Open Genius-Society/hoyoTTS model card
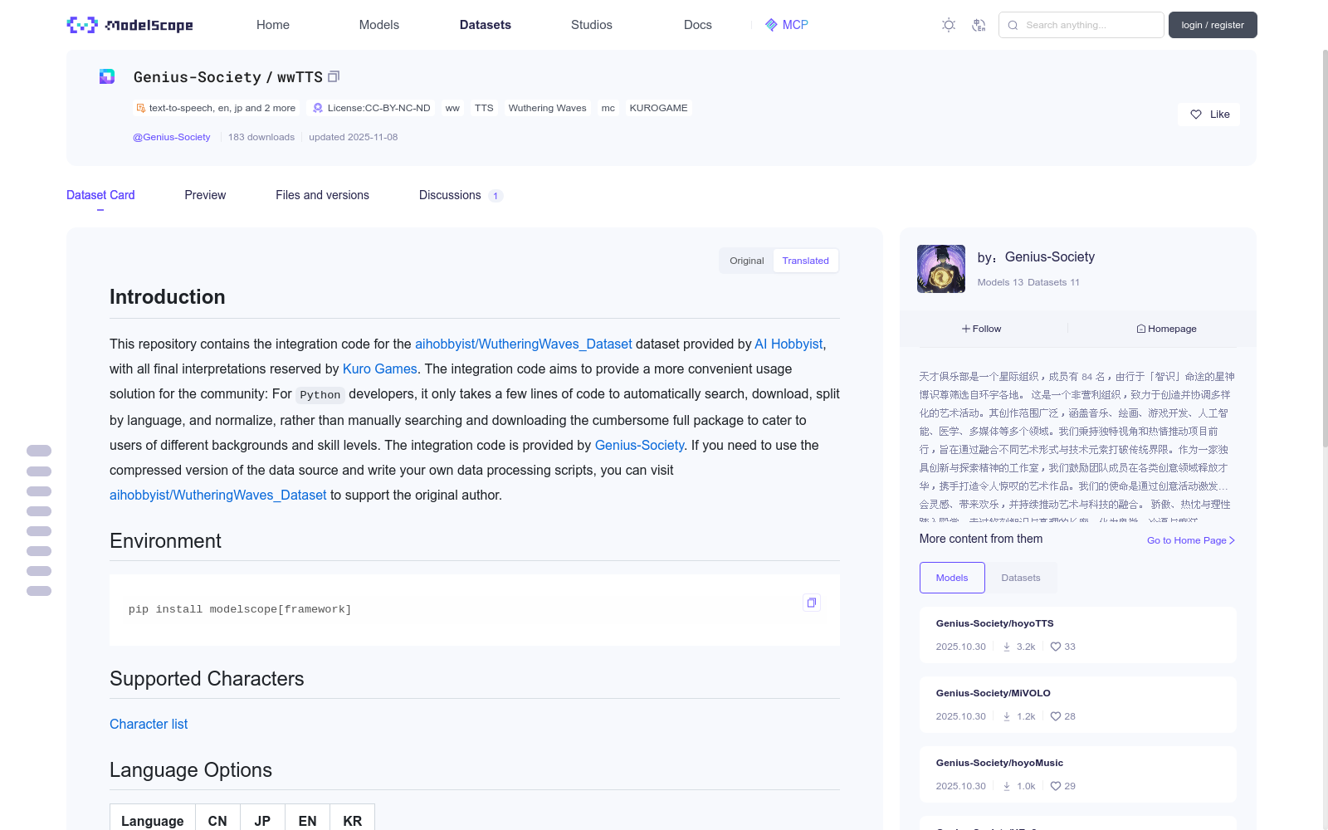This screenshot has width=1328, height=830. point(1077,635)
